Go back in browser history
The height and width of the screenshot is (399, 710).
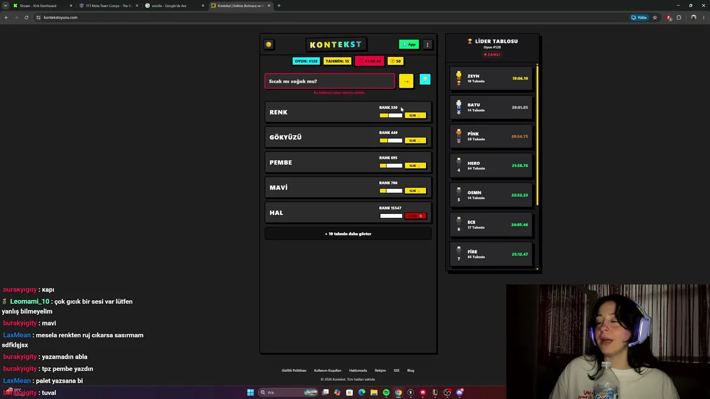6,17
